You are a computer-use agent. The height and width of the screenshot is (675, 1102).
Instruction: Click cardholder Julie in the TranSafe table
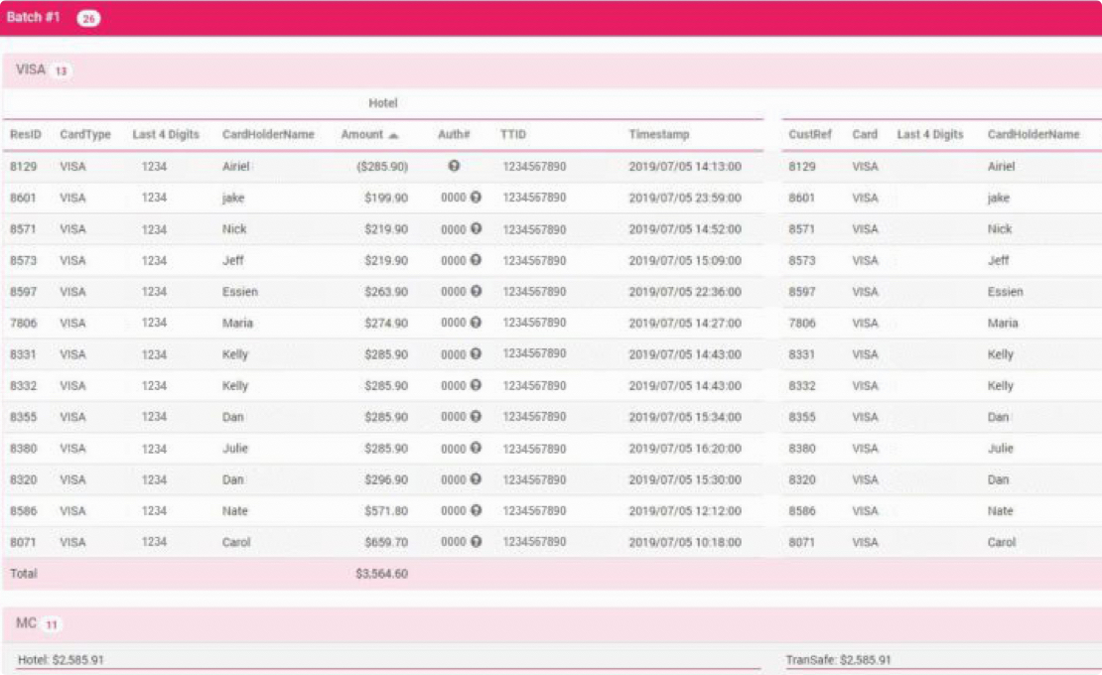1000,448
